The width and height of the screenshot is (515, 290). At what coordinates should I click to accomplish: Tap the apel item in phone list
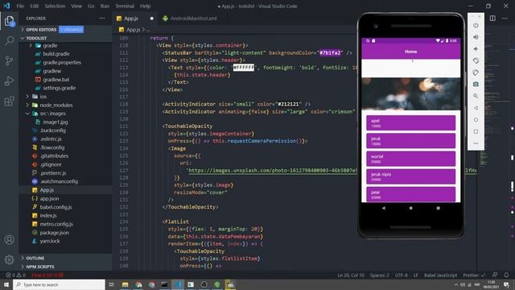click(x=410, y=123)
